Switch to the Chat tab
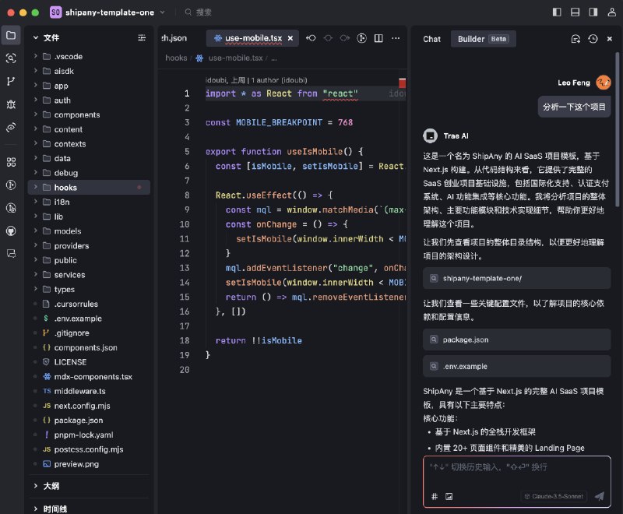This screenshot has width=623, height=514. point(432,39)
